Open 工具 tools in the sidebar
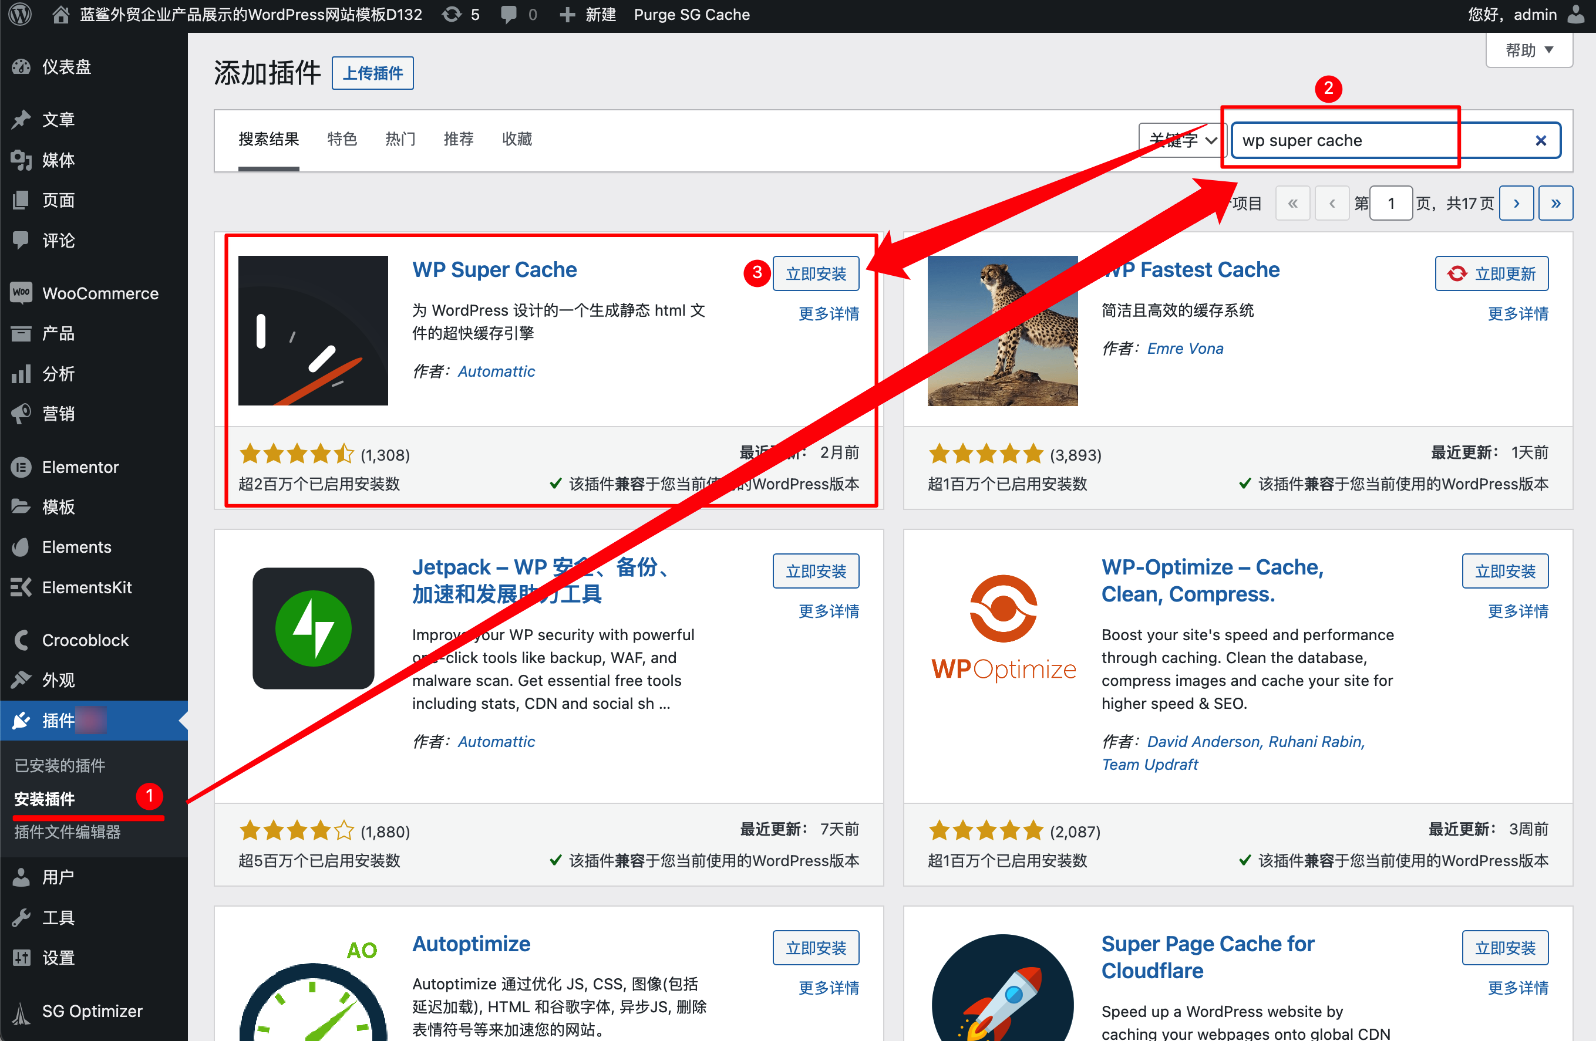This screenshot has width=1596, height=1041. coord(94,917)
